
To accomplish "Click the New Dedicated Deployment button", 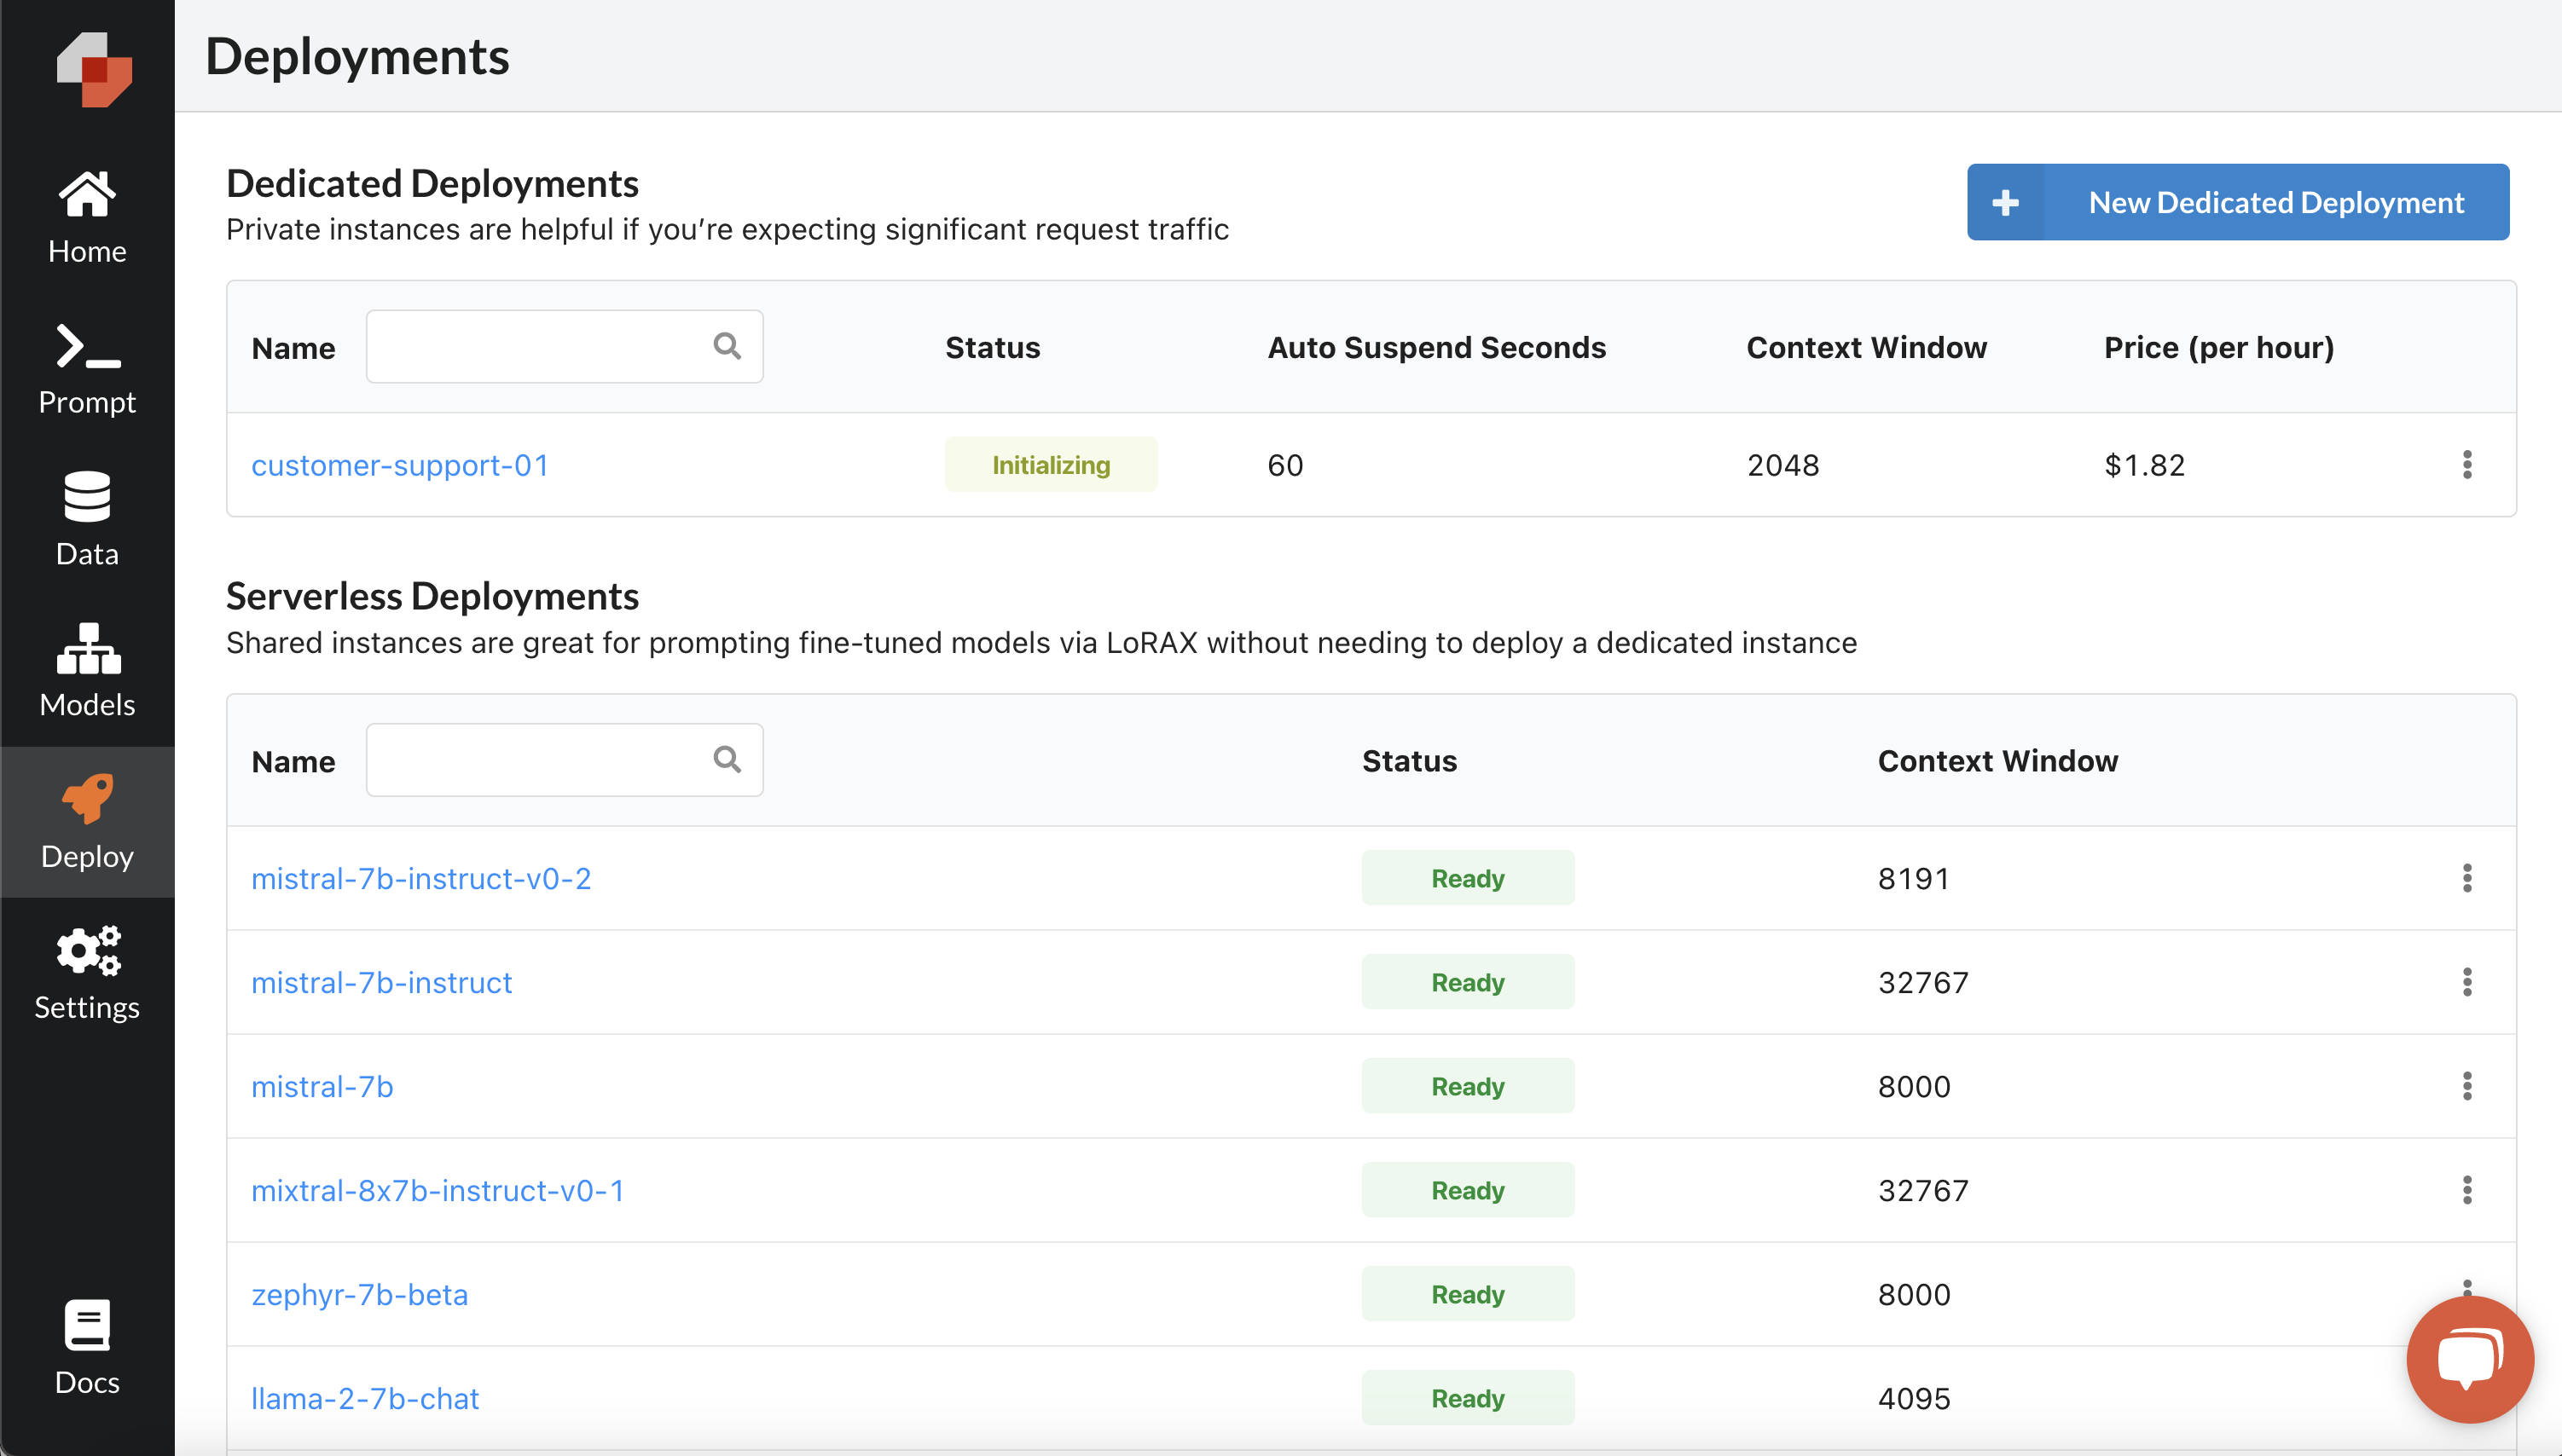I will (x=2237, y=202).
